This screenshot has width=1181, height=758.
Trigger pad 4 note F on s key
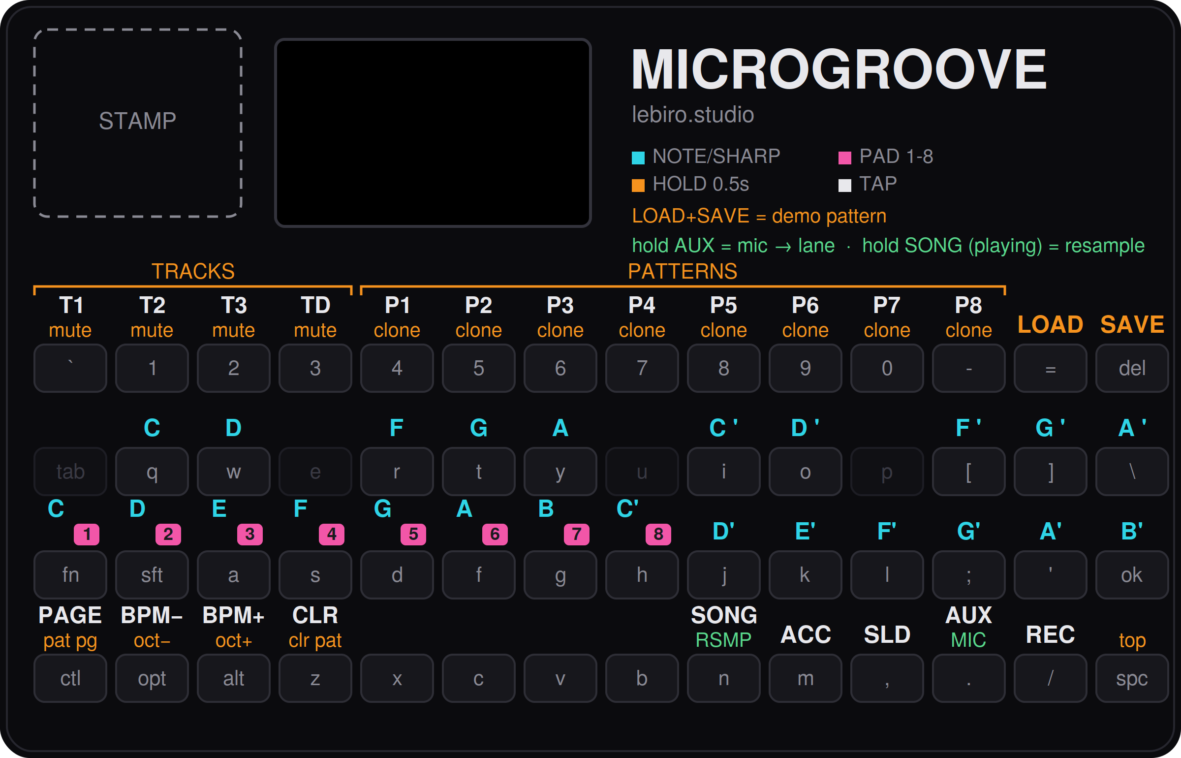click(x=315, y=575)
